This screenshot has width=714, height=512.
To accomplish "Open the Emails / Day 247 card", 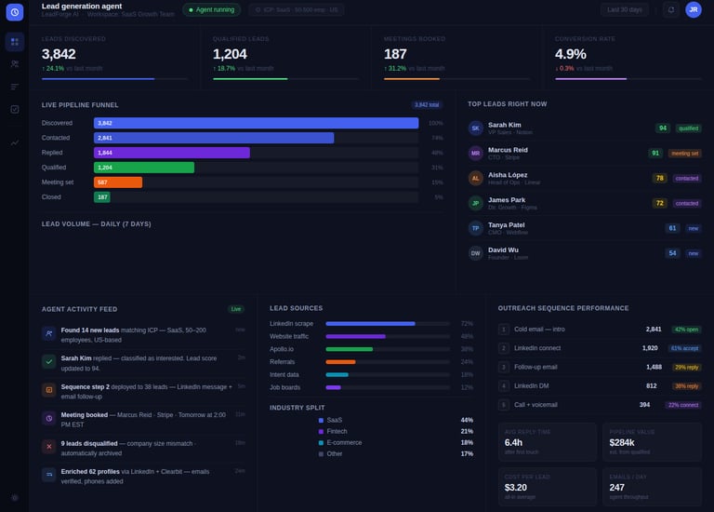I will point(652,487).
